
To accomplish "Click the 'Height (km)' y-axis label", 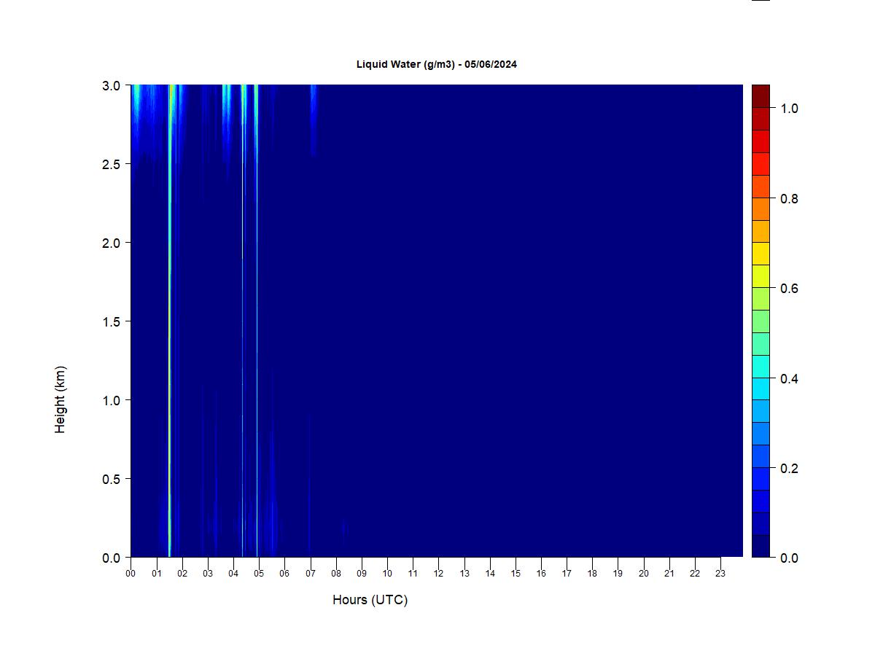I will (x=60, y=399).
